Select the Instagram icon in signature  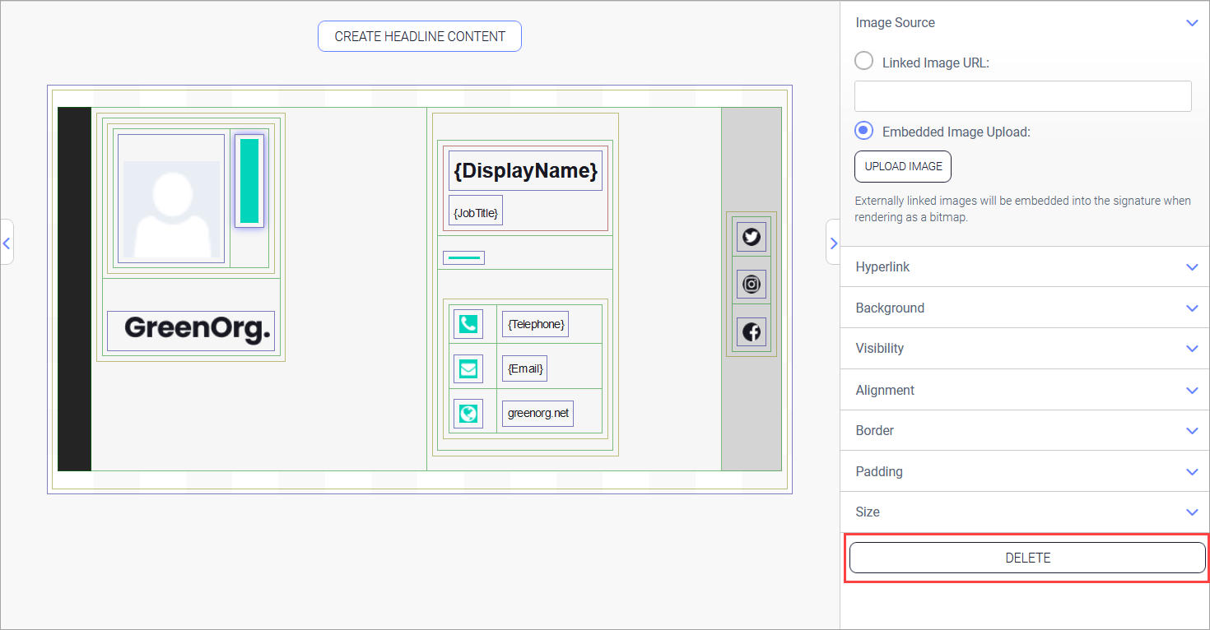tap(751, 285)
